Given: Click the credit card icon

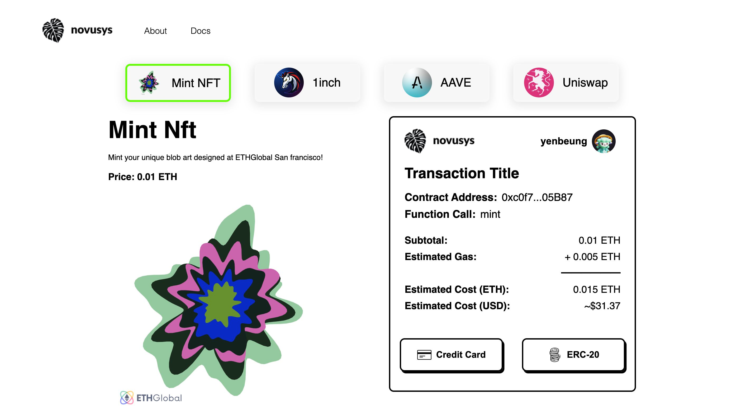Looking at the screenshot, I should click(x=424, y=355).
